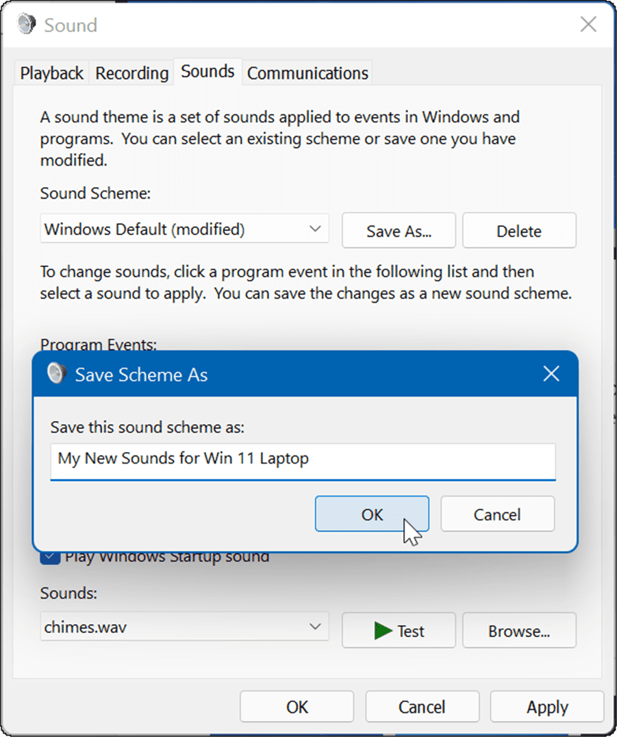Click the Delete scheme button
The width and height of the screenshot is (617, 737).
tap(519, 230)
